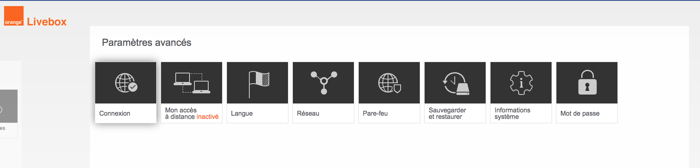Click the Orange logo
The image size is (700, 168).
click(x=14, y=16)
